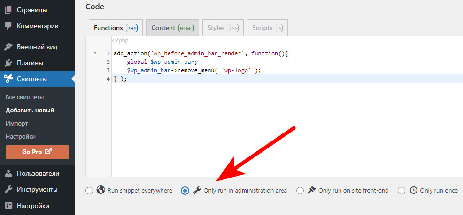The image size is (463, 215).
Task: Collapse code fold arrow at line 1
Action: point(95,53)
